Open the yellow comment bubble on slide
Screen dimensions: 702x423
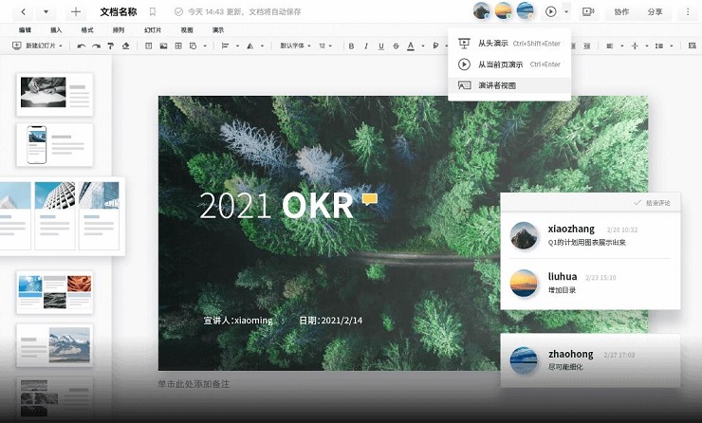click(369, 199)
